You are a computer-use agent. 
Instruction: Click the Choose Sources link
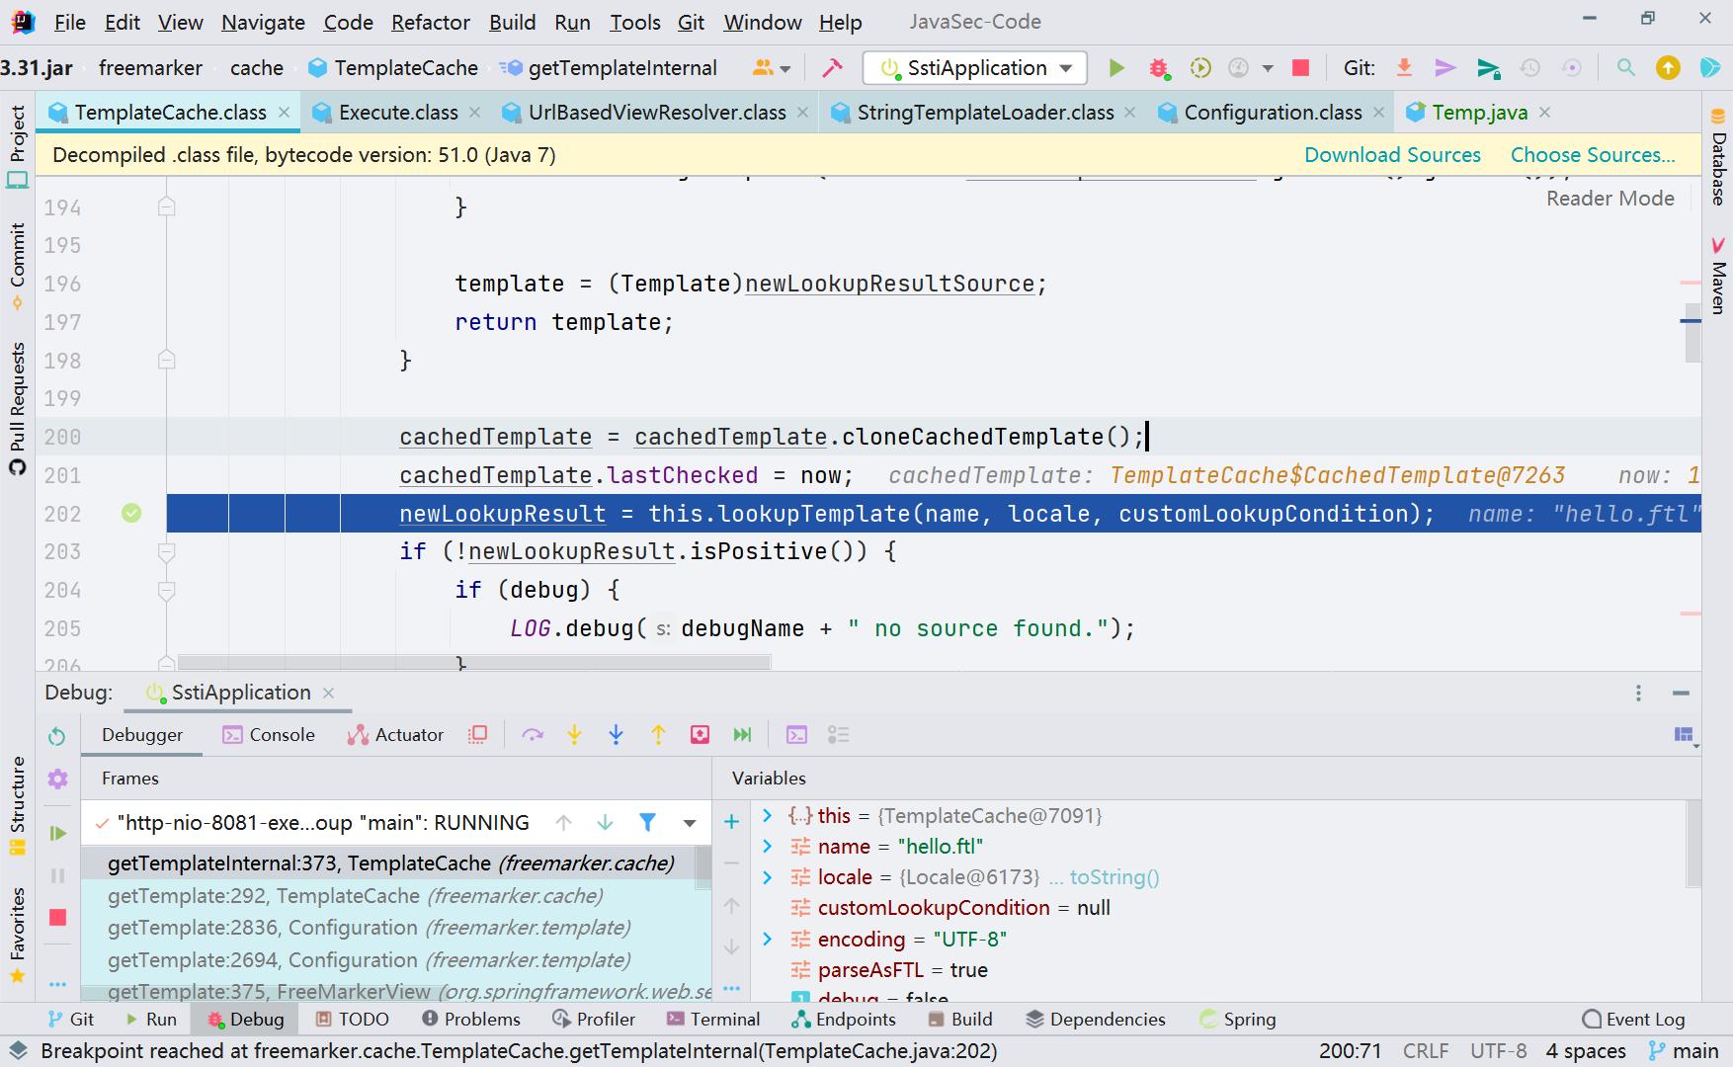[x=1592, y=154]
